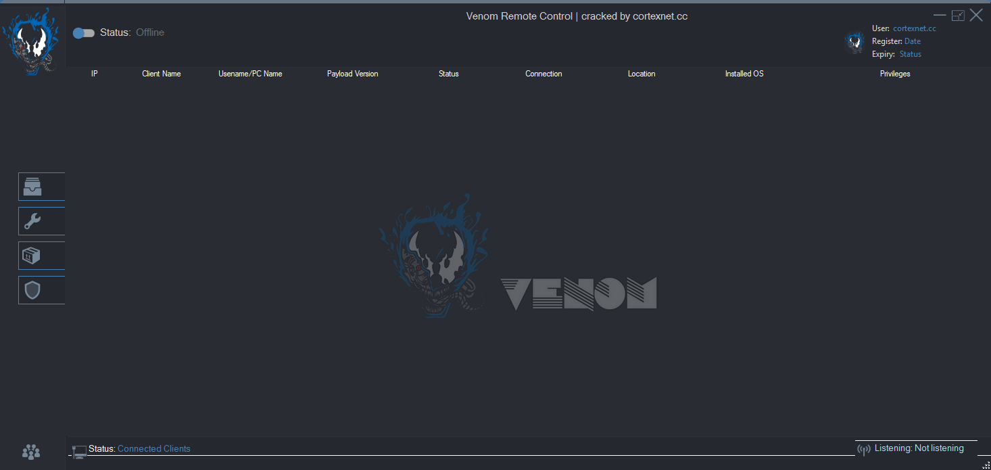Select the package box sidebar icon
The height and width of the screenshot is (470, 991).
click(x=32, y=256)
